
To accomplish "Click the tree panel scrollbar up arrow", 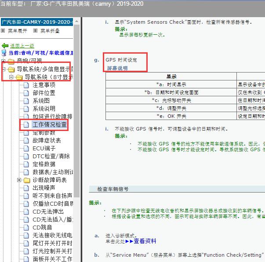I will 76,21.
